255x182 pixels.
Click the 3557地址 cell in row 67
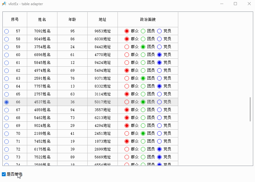pos(102,110)
